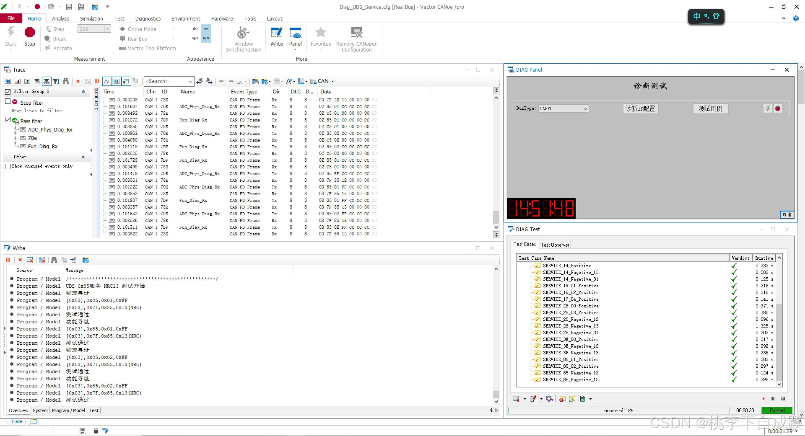Image resolution: width=805 pixels, height=436 pixels.
Task: Click Remove CANopen Configuration
Action: click(x=356, y=39)
